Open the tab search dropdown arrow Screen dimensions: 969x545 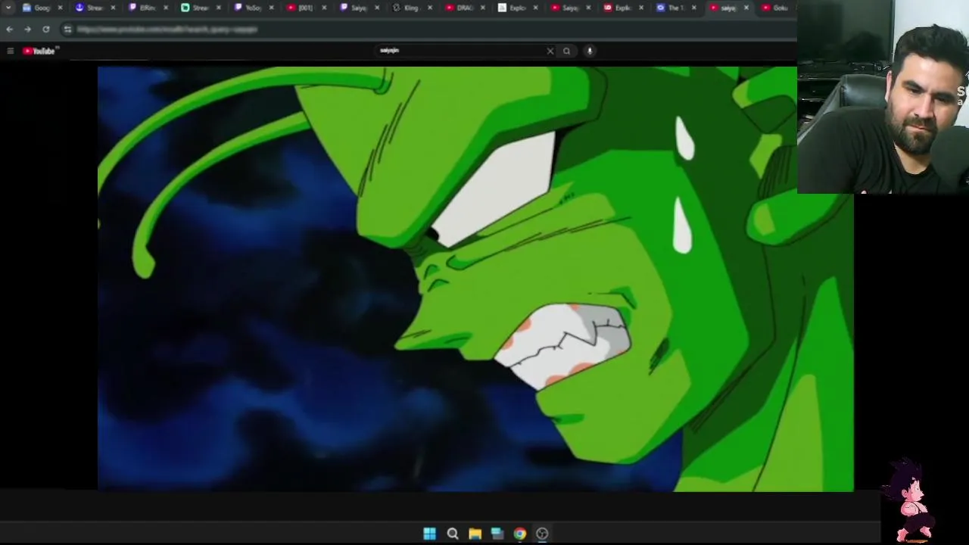coord(8,8)
